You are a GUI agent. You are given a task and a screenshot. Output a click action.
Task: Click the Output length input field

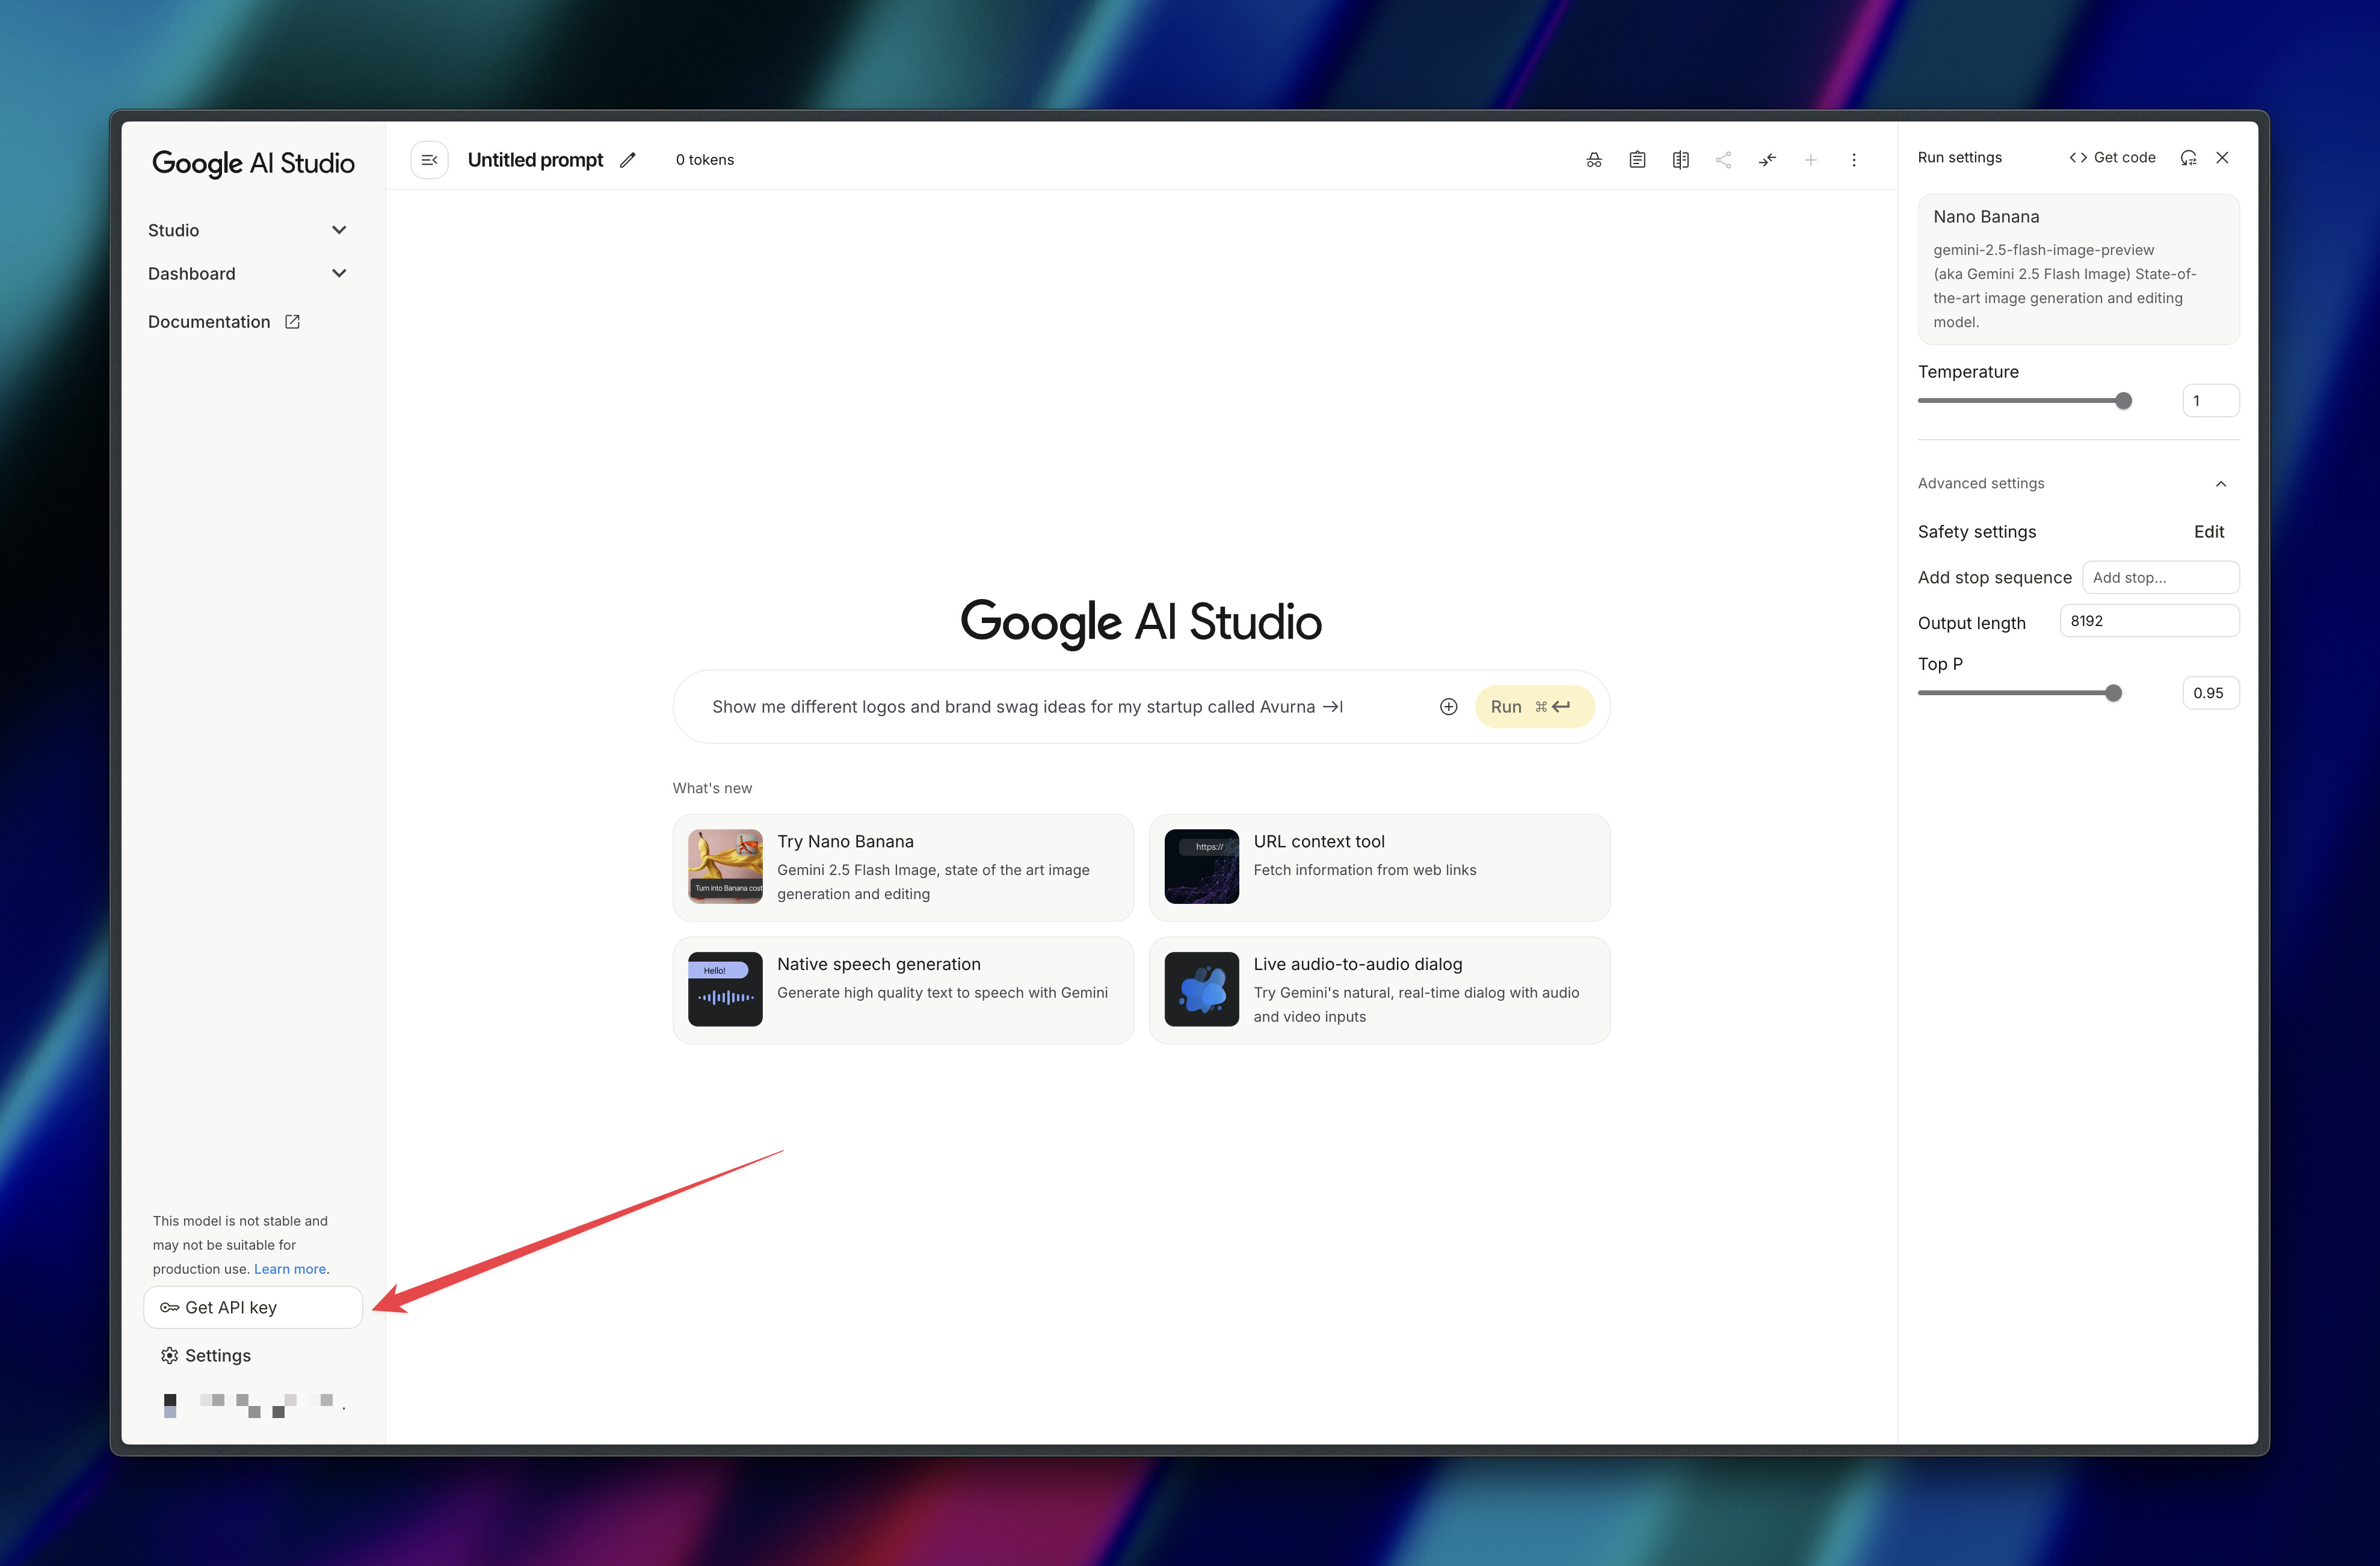[x=2148, y=621]
